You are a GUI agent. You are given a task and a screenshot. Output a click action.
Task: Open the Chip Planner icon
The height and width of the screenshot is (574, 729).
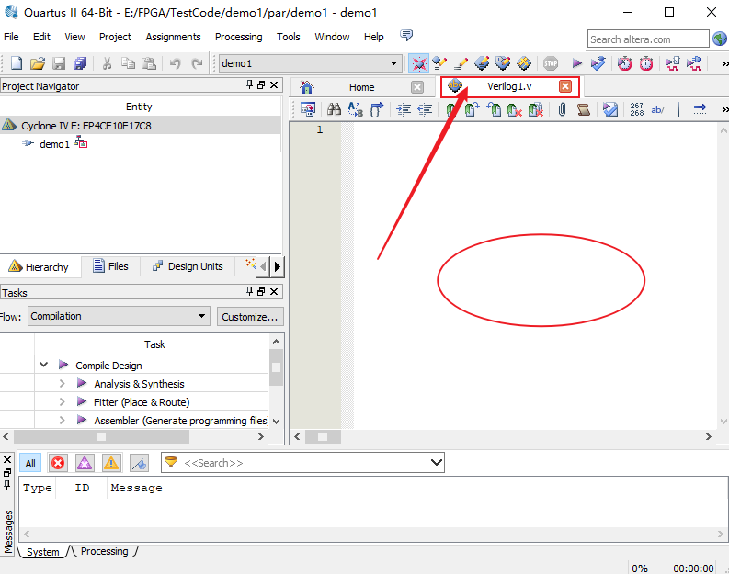(x=524, y=63)
